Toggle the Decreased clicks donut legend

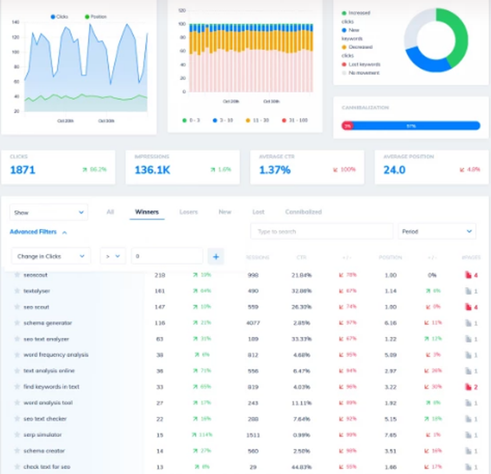tap(357, 51)
